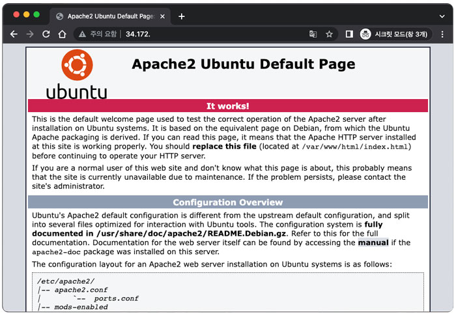
Task: Go back with the browser back arrow
Action: pyautogui.click(x=14, y=35)
